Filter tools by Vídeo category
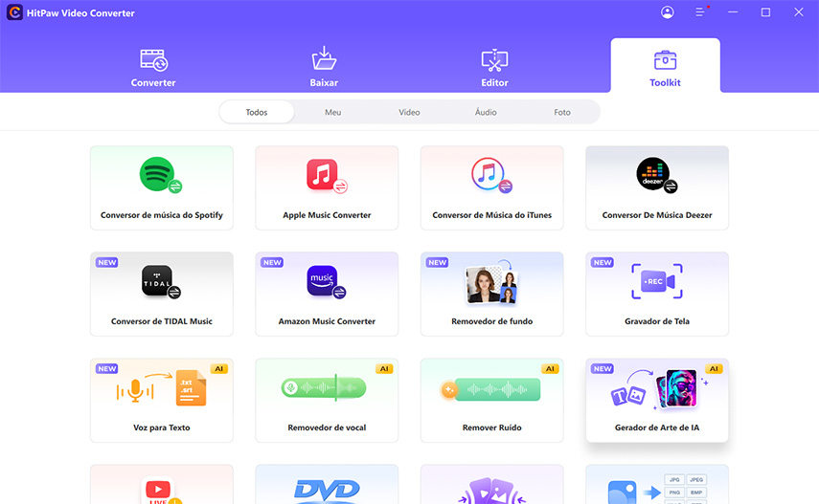 point(409,112)
